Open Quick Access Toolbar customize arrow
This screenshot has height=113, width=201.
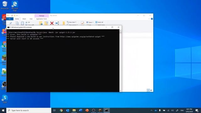[x=17, y=15]
